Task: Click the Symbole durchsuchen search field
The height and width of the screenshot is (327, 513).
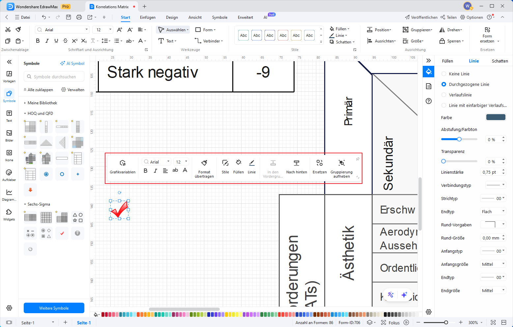Action: tap(54, 76)
